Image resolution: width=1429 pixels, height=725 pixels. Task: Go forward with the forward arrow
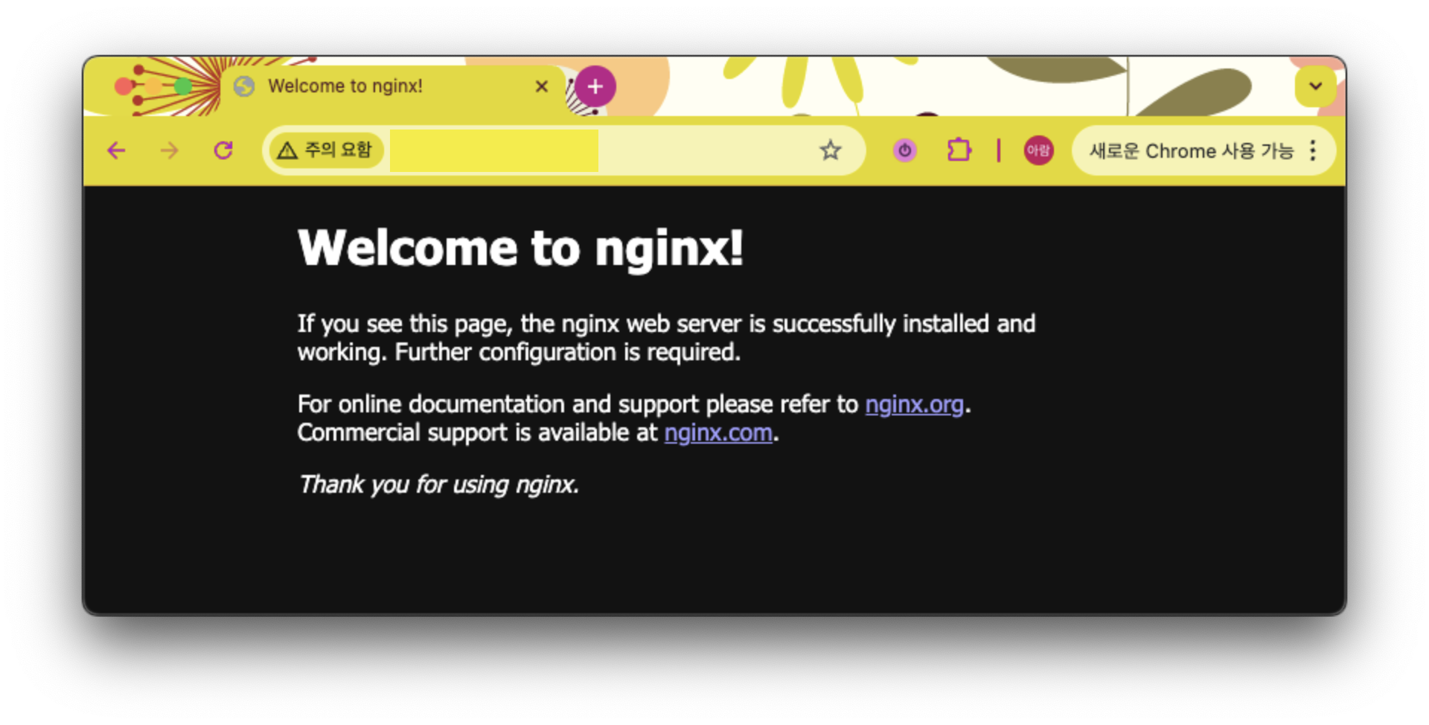tap(170, 151)
